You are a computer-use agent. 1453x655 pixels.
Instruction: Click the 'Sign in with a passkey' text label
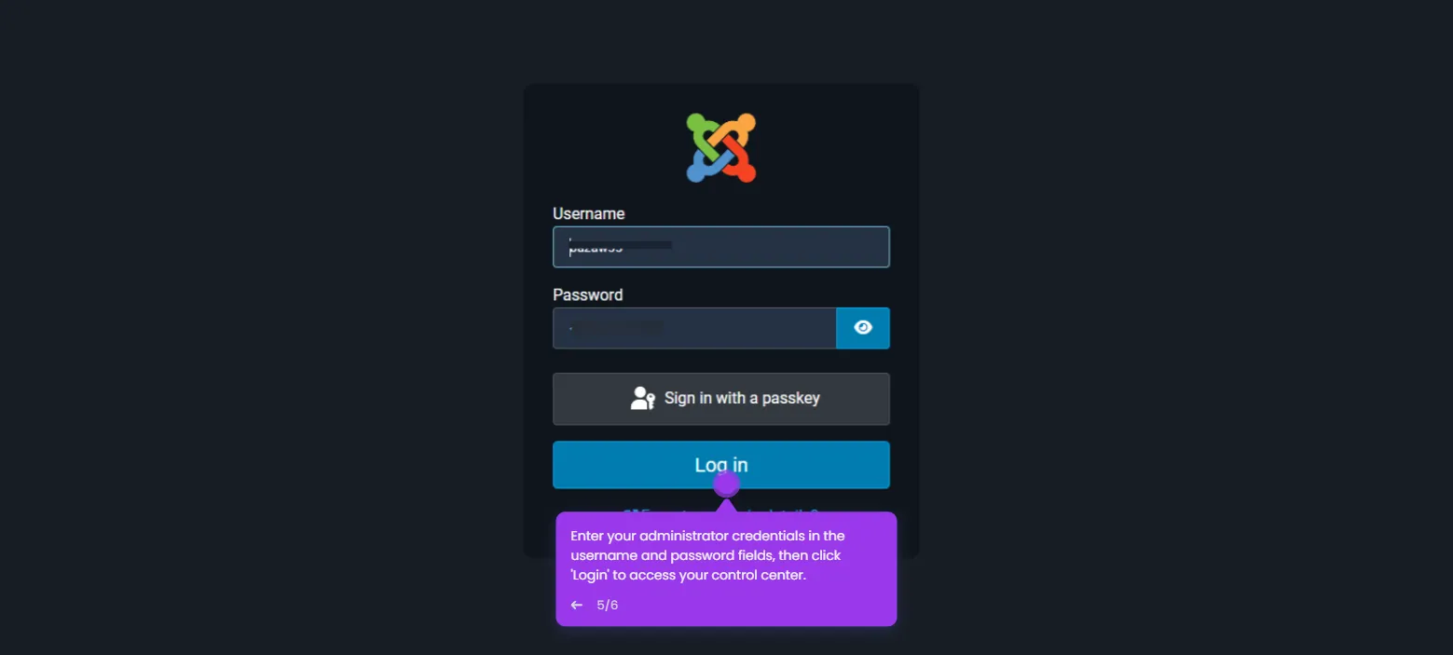[x=742, y=399]
